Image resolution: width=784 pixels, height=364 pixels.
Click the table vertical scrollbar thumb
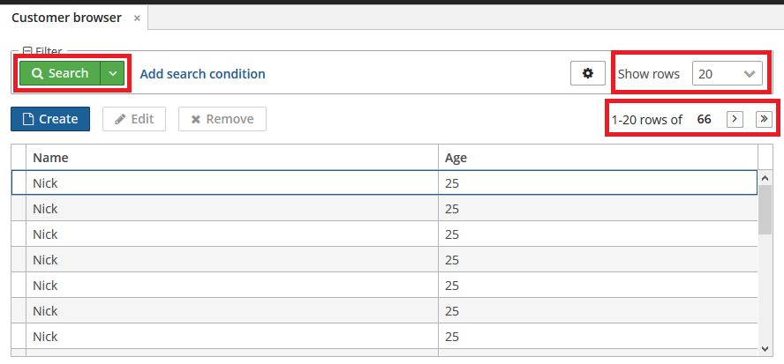(765, 209)
